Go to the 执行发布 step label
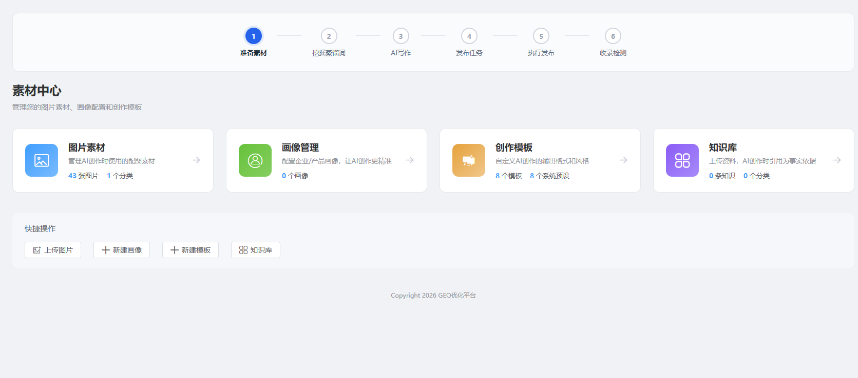The image size is (858, 378). (x=541, y=53)
